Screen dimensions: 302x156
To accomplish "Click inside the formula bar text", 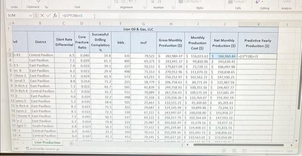I will click(x=72, y=16).
